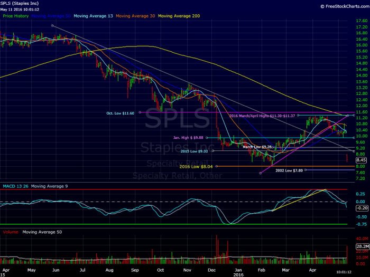Click the -0.20 MACD value tag

(362, 208)
